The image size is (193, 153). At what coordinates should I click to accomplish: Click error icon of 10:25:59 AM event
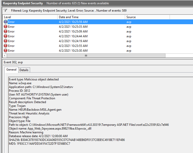(6, 22)
